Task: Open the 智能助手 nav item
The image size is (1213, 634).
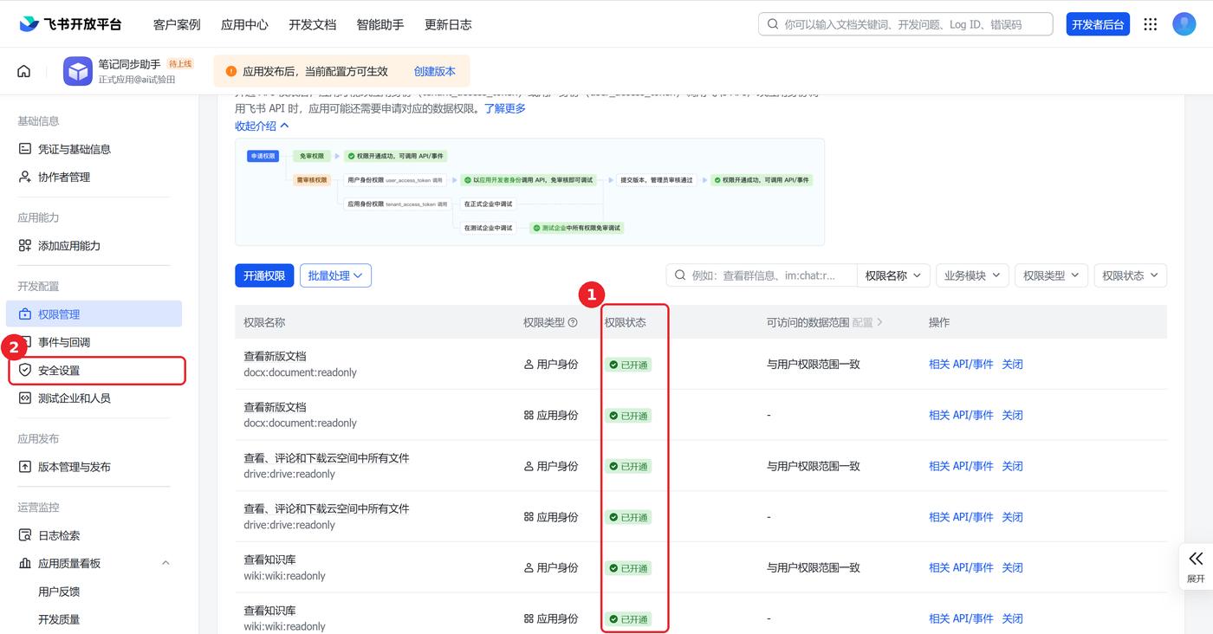Action: tap(379, 24)
